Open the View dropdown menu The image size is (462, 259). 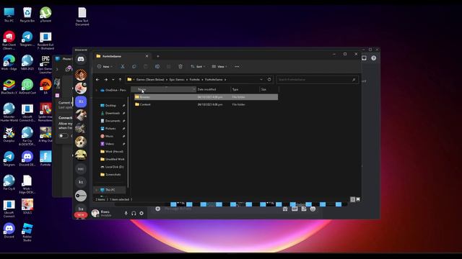[219, 67]
